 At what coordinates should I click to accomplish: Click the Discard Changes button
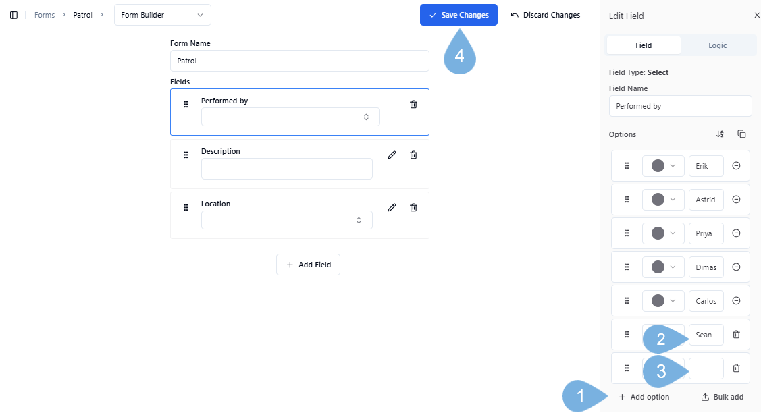tap(545, 15)
